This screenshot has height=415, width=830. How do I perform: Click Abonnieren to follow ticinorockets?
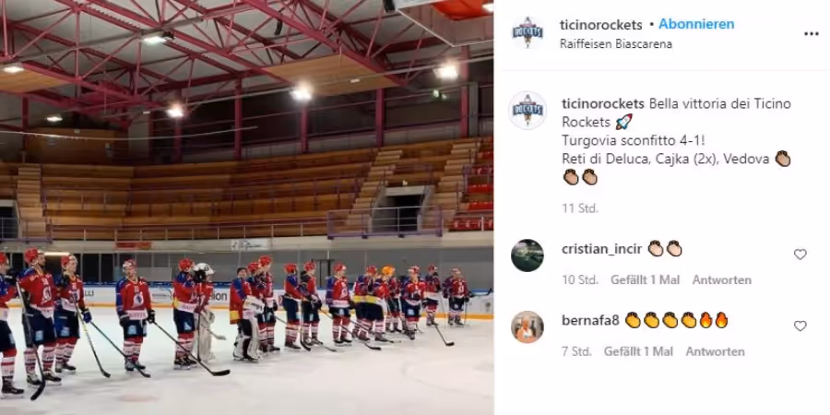(696, 24)
